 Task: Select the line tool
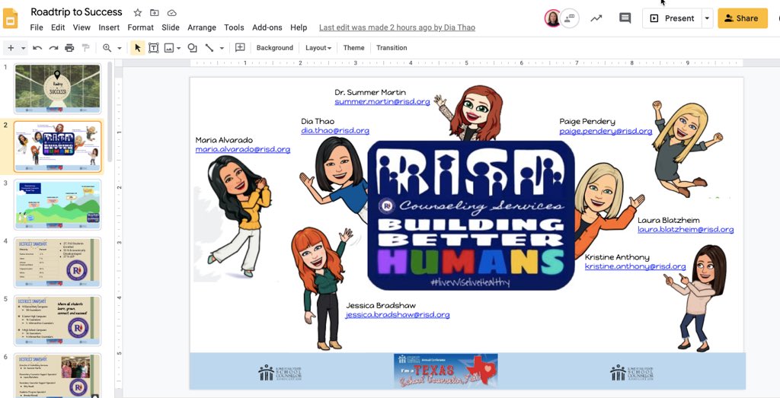[x=209, y=48]
